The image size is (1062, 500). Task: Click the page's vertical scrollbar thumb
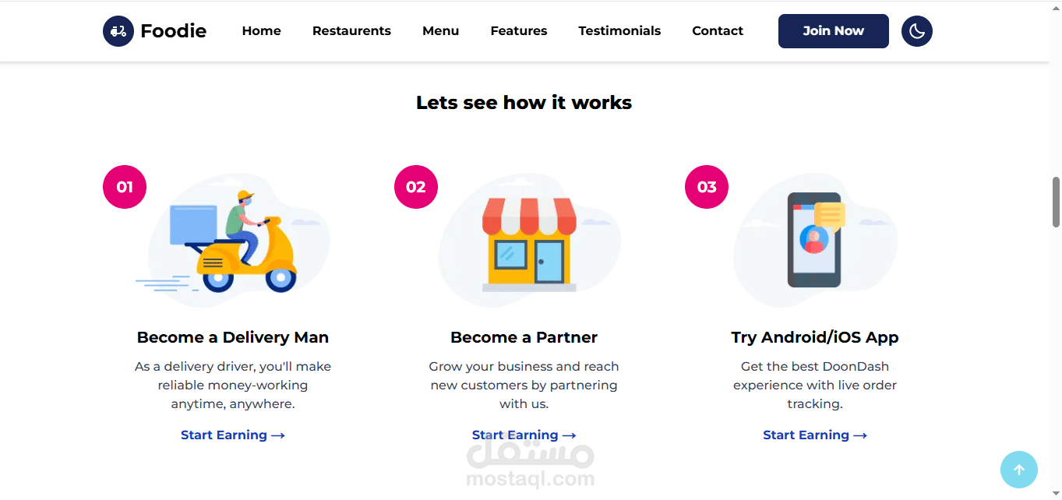point(1057,201)
